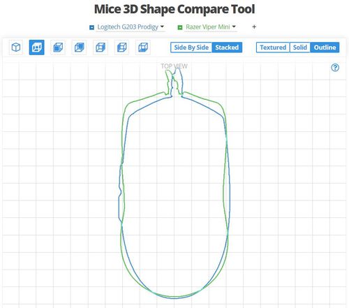349x308 pixels.
Task: Click the Mice 3D Shape Compare Tool heading
Action: pyautogui.click(x=174, y=9)
